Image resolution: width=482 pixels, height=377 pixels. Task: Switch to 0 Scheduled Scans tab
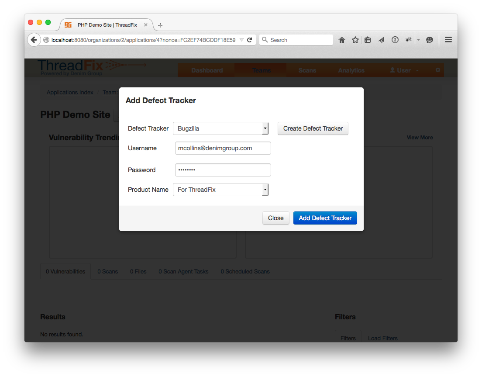point(245,272)
